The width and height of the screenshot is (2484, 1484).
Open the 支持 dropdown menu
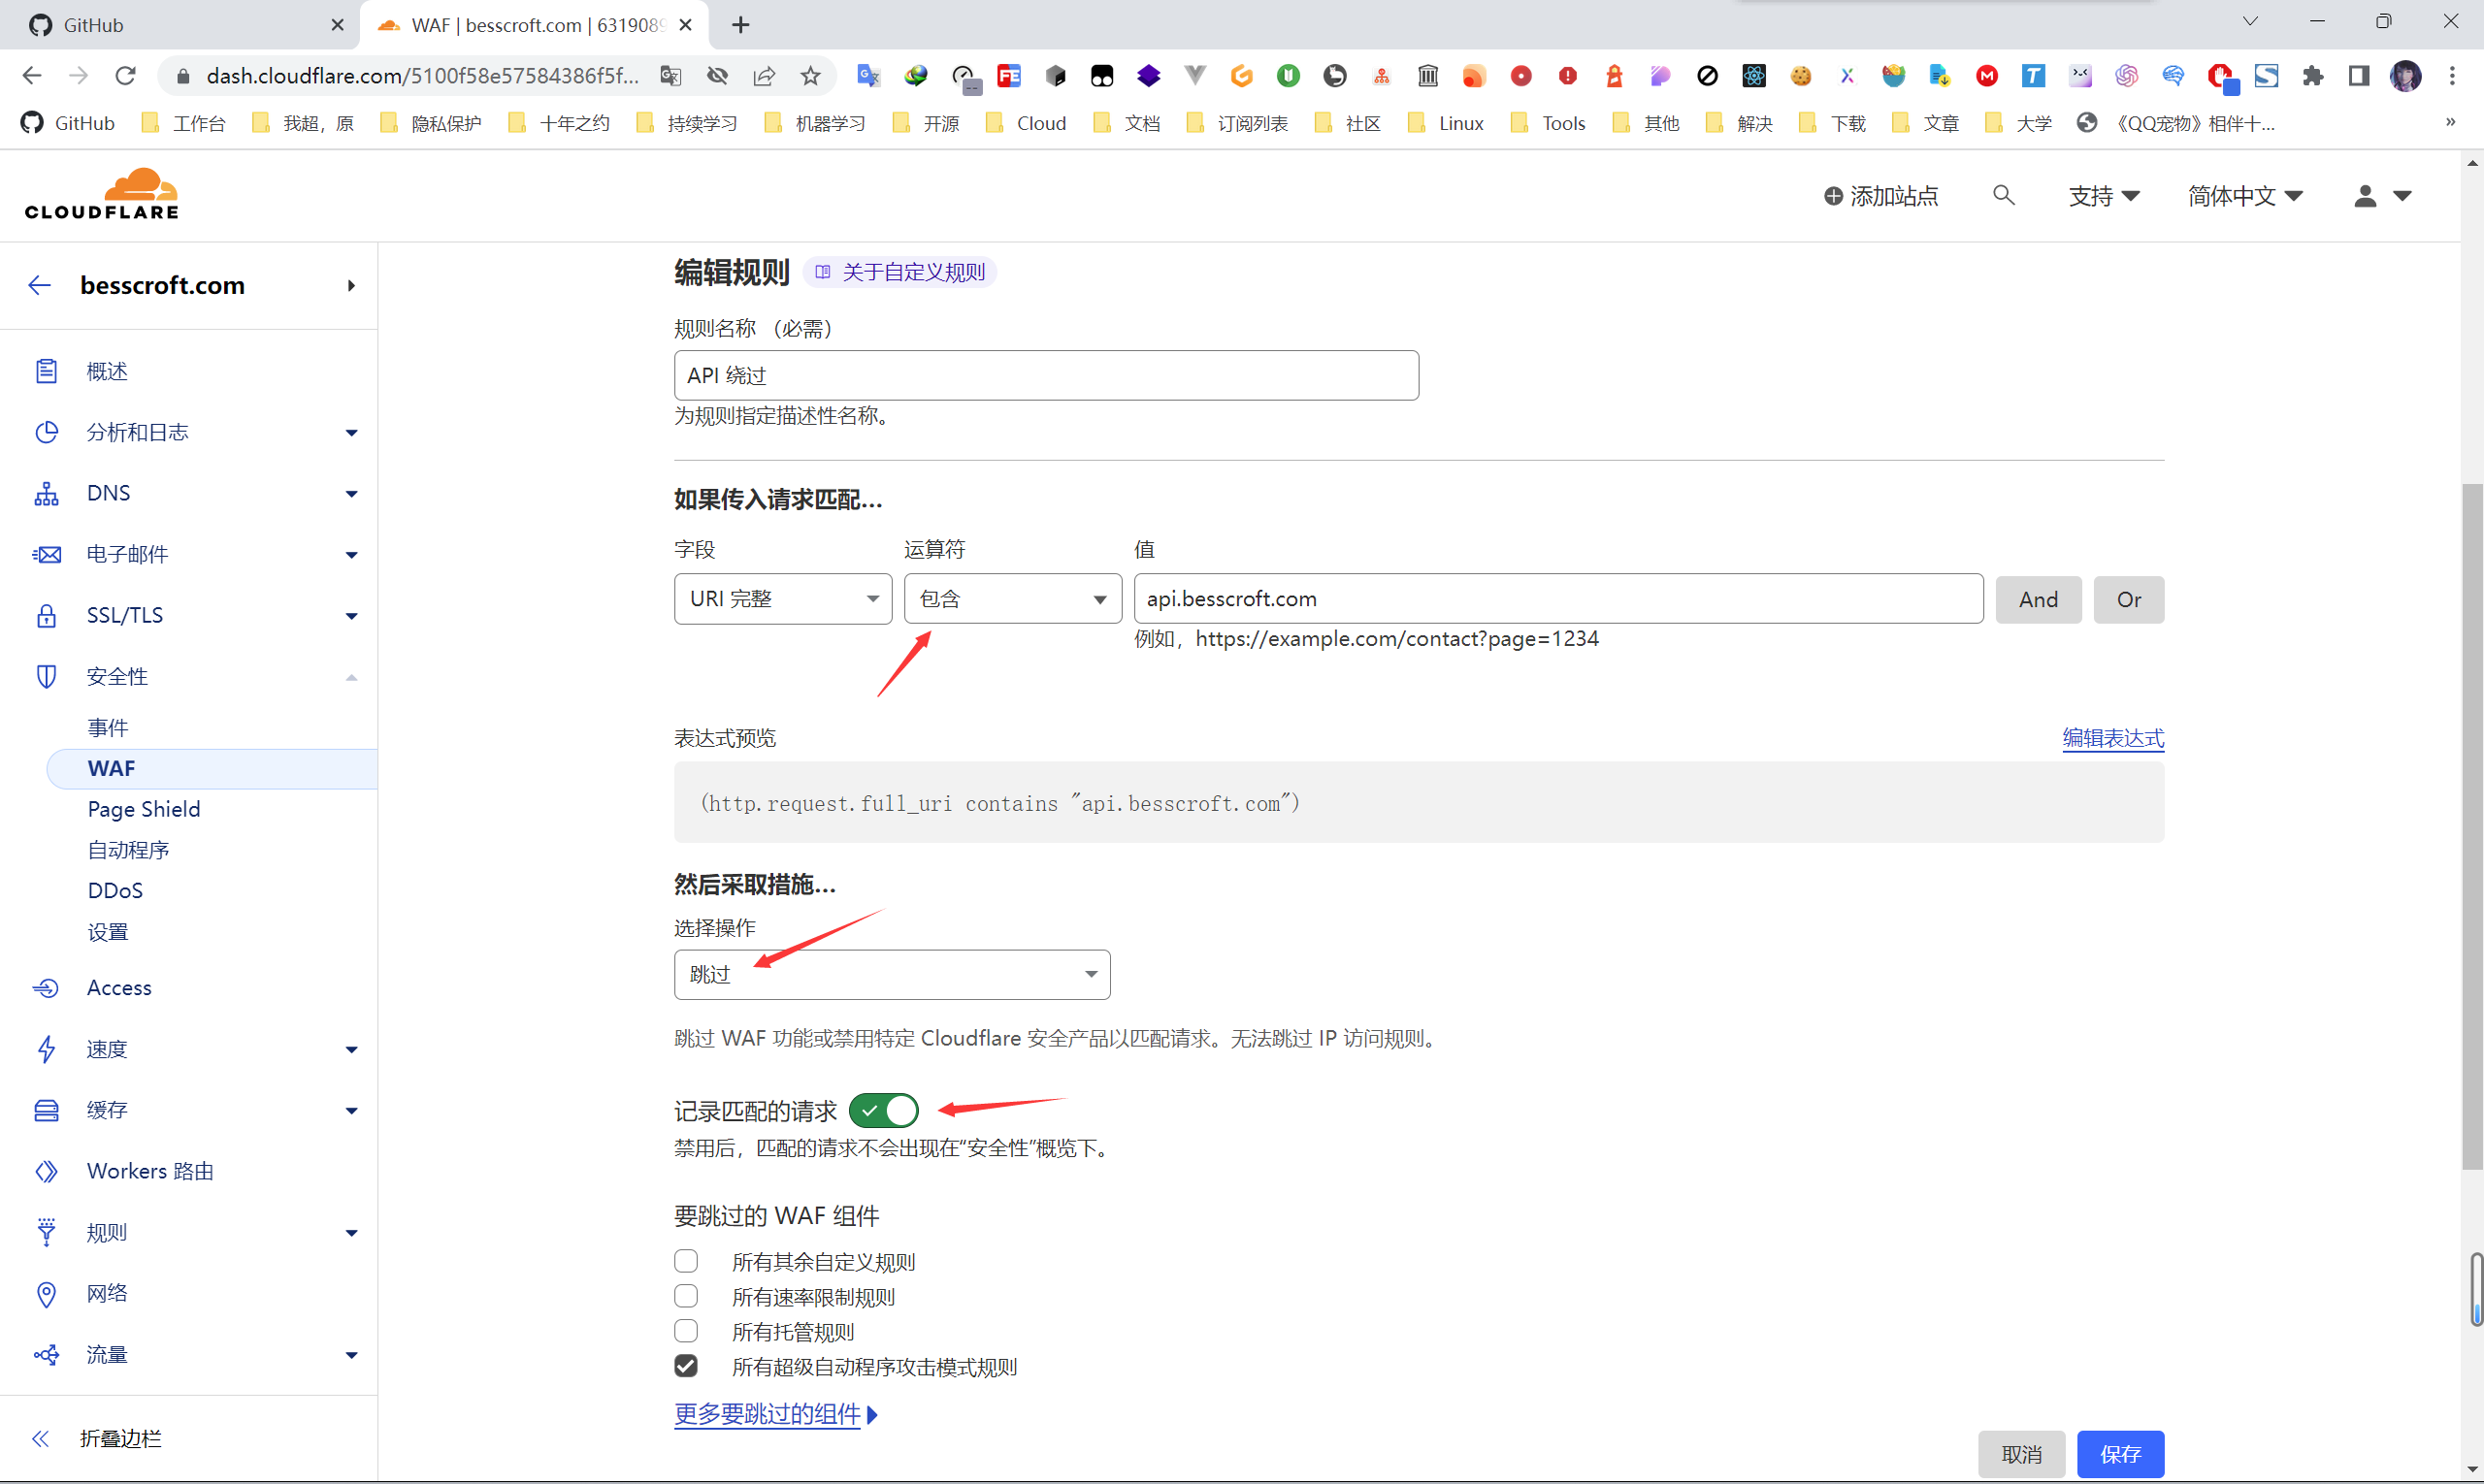click(x=2104, y=196)
